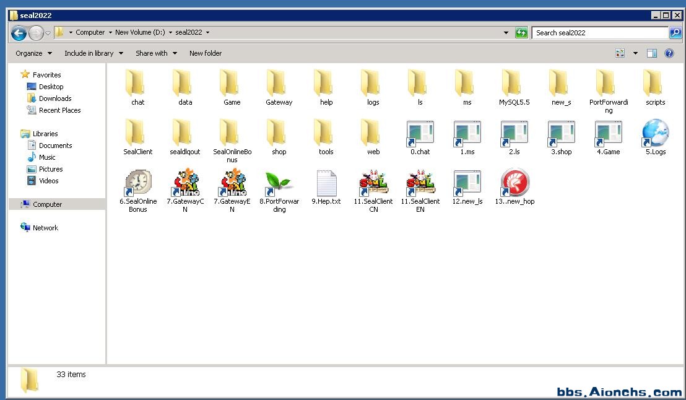Image resolution: width=686 pixels, height=400 pixels.
Task: Click New Volume (D:) breadcrumb
Action: tap(140, 32)
